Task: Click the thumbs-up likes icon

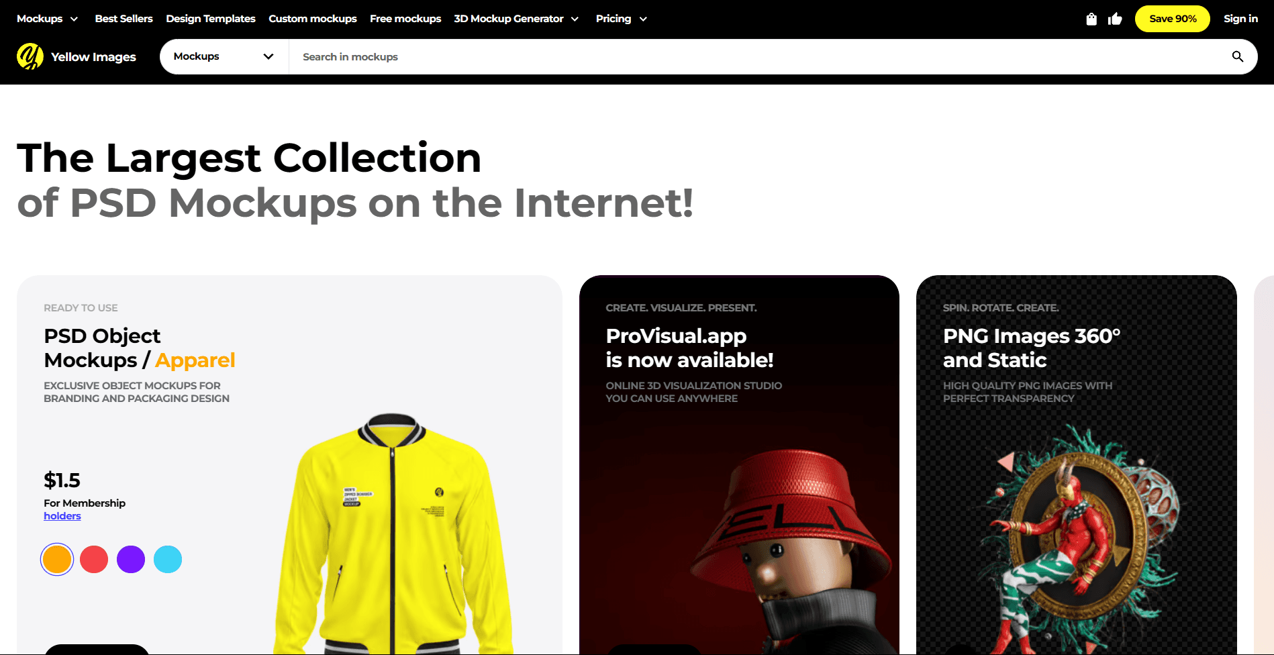Action: coord(1115,19)
